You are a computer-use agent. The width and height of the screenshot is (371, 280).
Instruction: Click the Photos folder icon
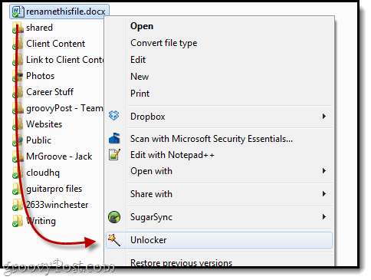[18, 76]
